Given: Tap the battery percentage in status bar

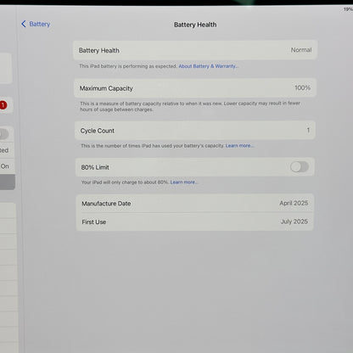Looking at the screenshot, I should (x=348, y=9).
